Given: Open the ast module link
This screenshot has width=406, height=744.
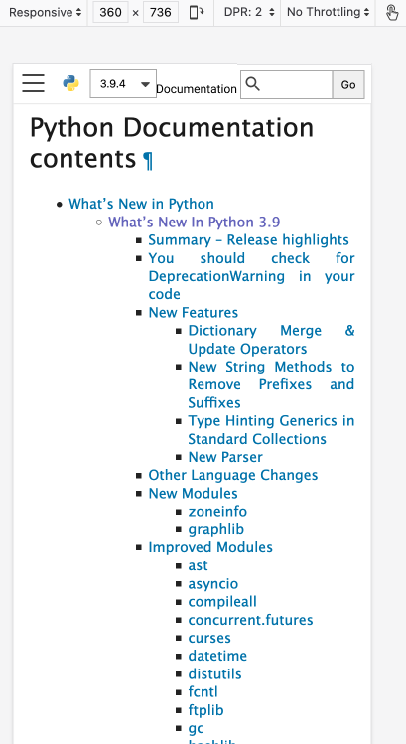Looking at the screenshot, I should pos(198,565).
